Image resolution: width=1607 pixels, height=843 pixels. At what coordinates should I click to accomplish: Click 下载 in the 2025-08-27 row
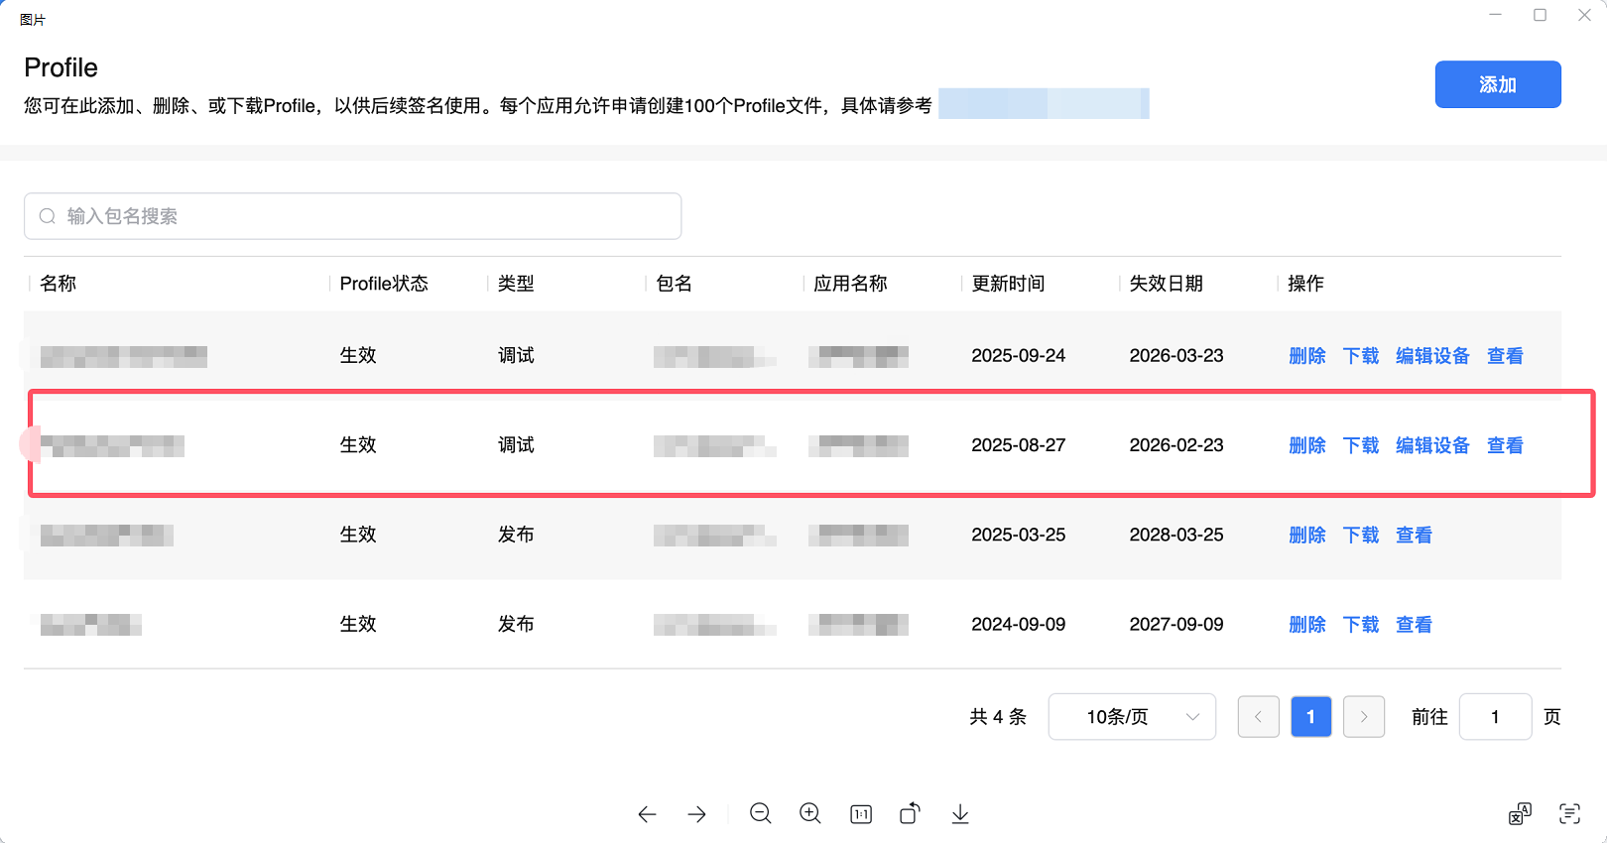pos(1361,445)
